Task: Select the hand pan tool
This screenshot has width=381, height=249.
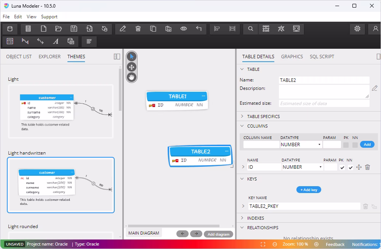Action: tap(132, 77)
